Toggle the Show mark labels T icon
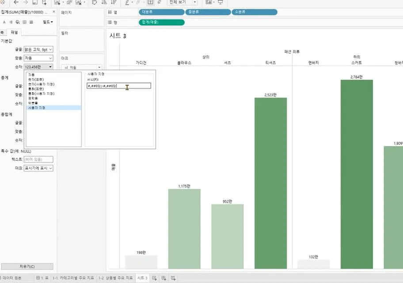Screen dimensions: 403x283 click(x=150, y=2)
